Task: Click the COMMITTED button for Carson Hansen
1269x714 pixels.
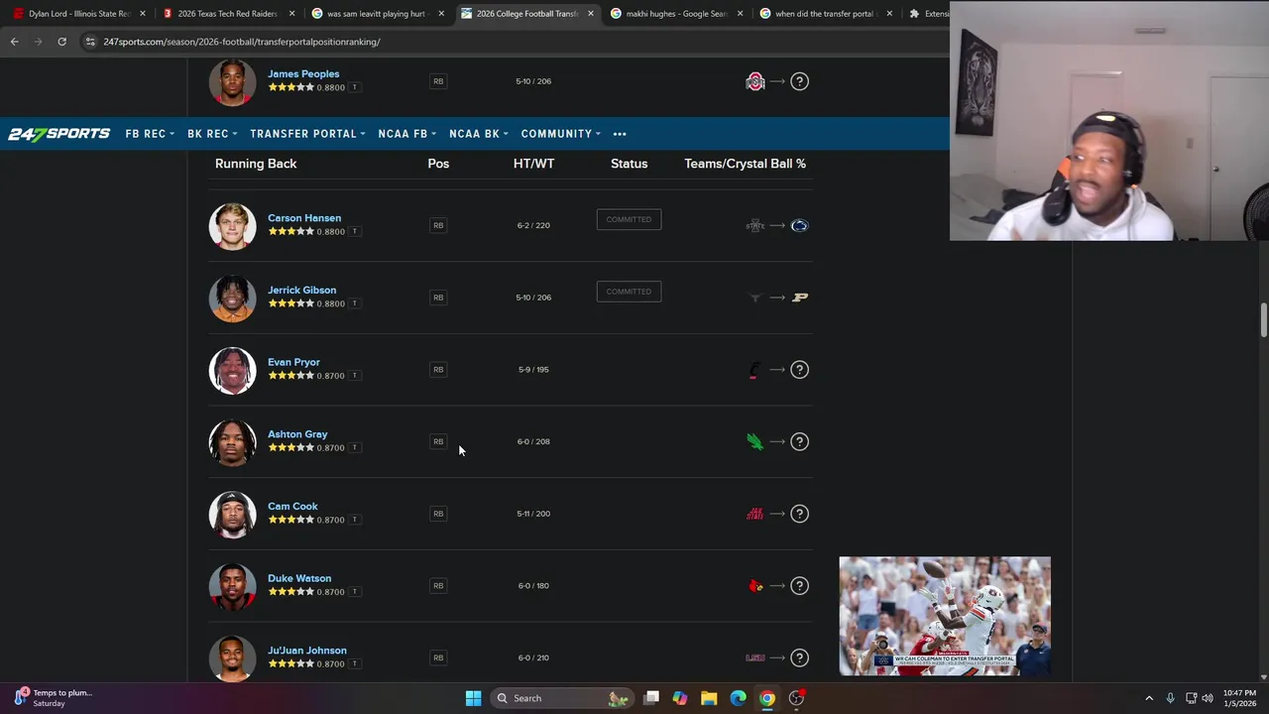Action: [x=629, y=219]
